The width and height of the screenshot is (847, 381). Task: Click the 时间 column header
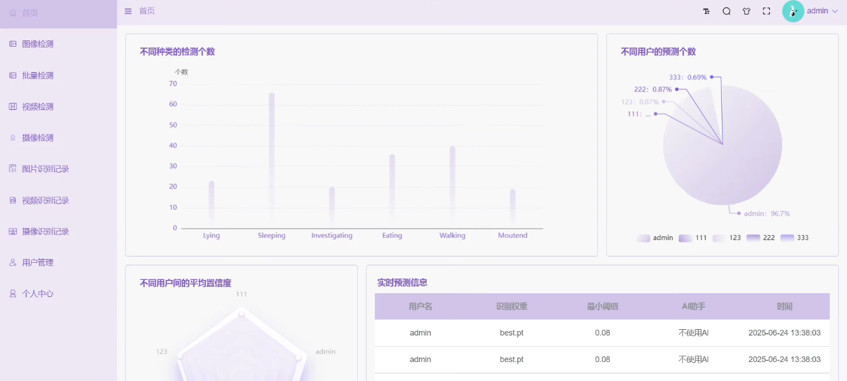click(x=784, y=306)
